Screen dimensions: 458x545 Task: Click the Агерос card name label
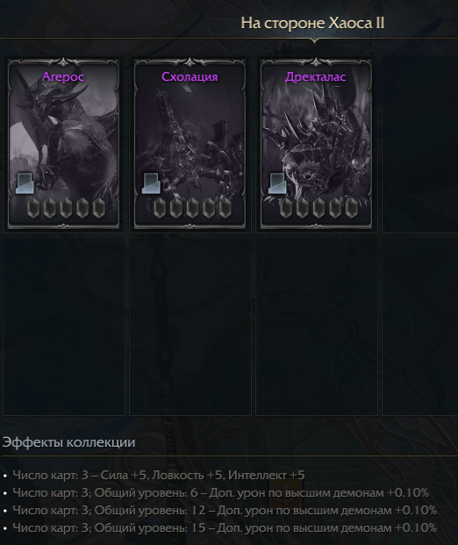63,76
